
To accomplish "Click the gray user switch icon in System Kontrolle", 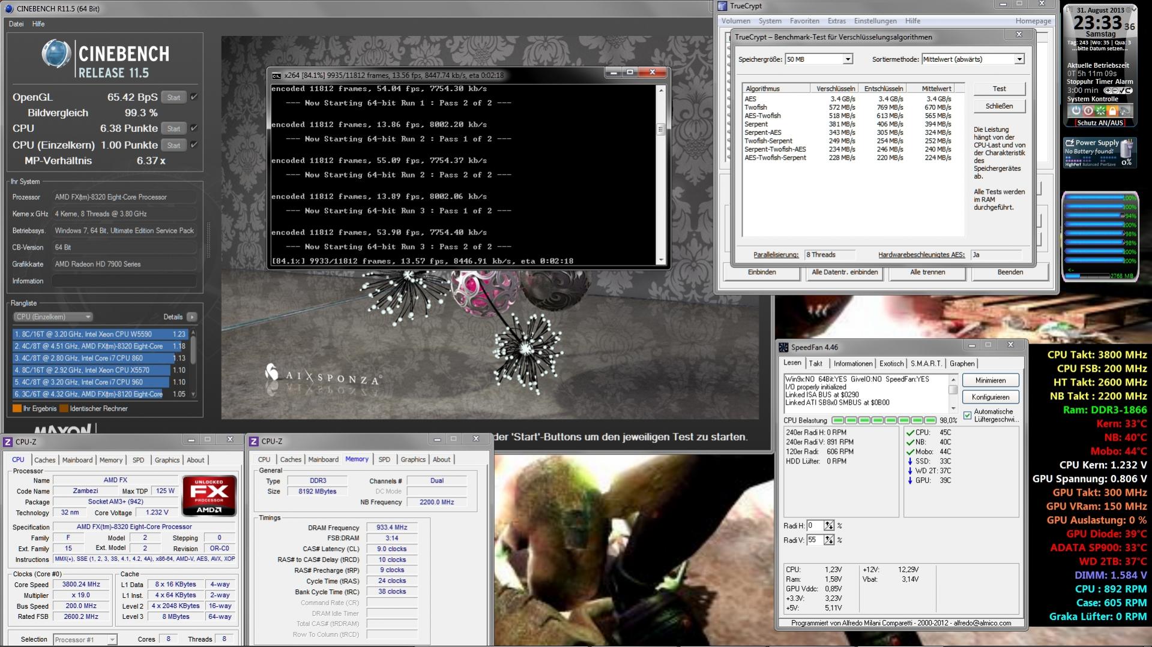I will 1125,111.
